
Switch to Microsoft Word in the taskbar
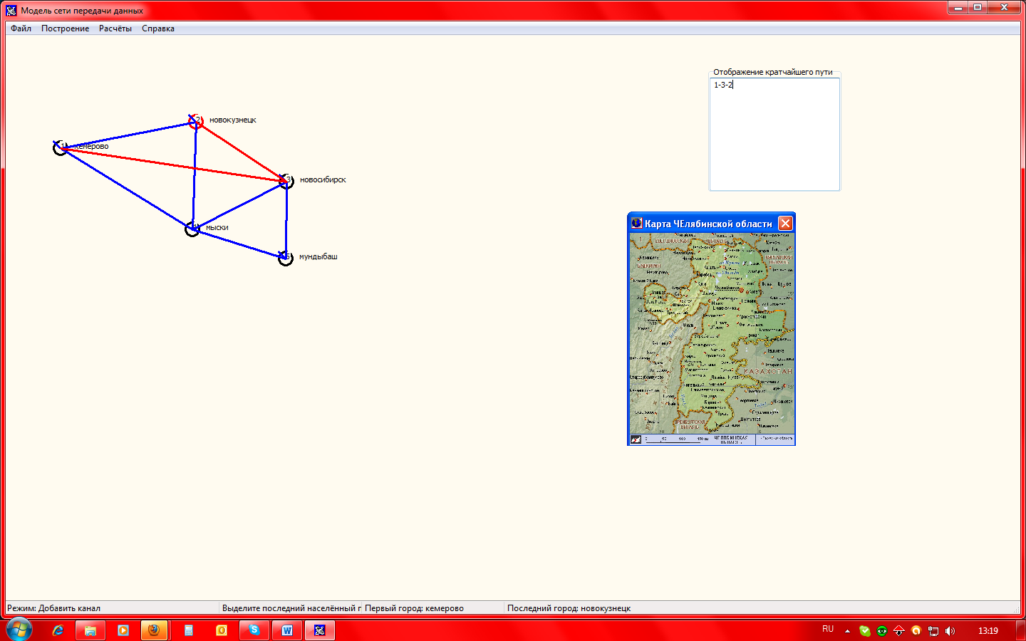coord(287,630)
